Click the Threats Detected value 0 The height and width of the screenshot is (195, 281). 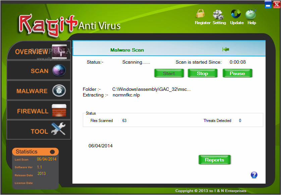point(240,121)
